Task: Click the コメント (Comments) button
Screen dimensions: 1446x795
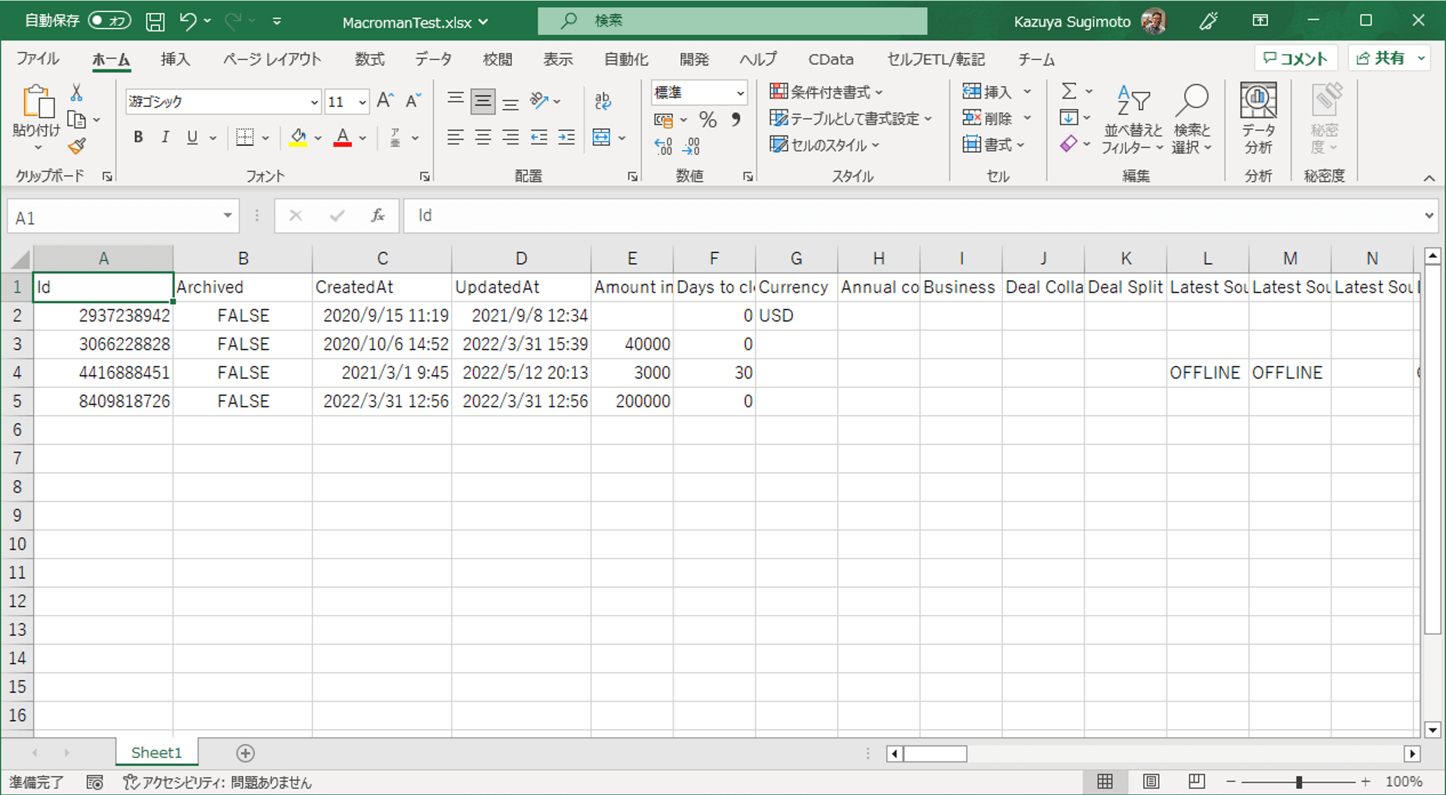Action: pos(1295,58)
